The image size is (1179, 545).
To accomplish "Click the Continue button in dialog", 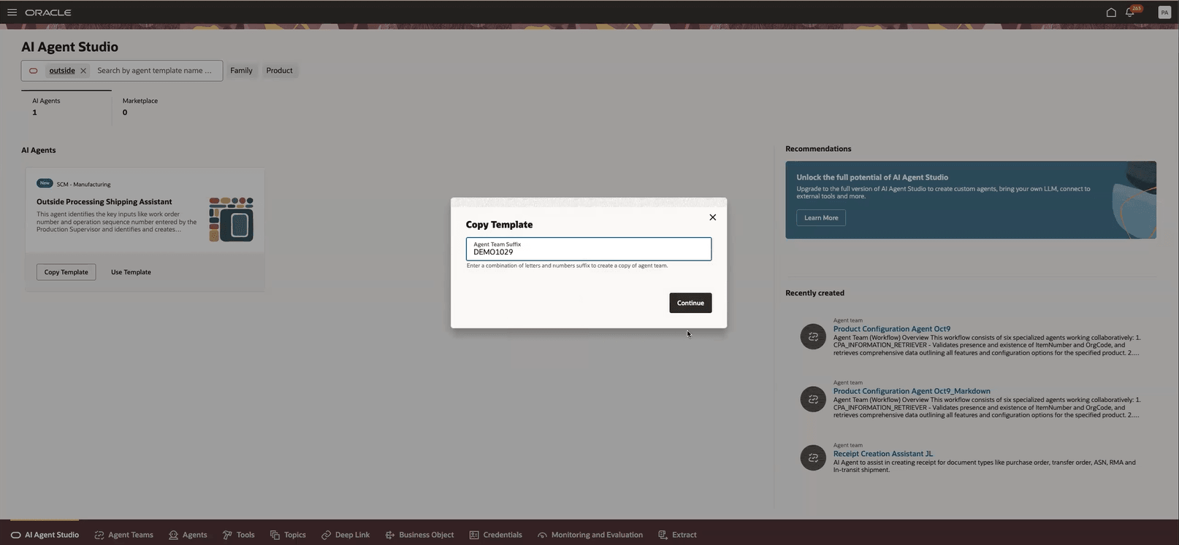I will [x=690, y=303].
